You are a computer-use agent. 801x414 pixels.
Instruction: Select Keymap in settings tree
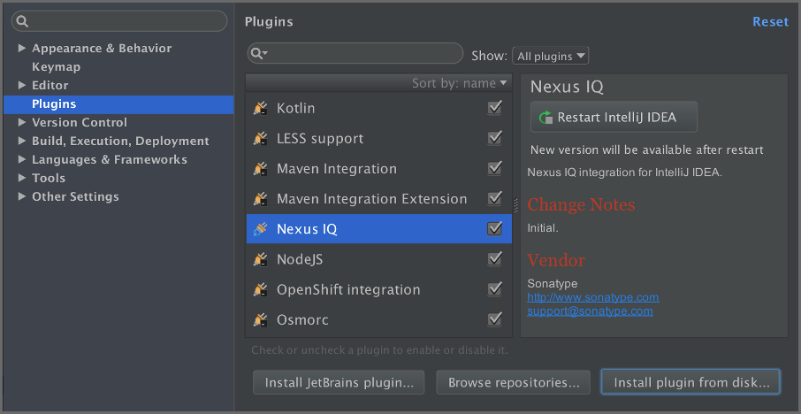[57, 67]
